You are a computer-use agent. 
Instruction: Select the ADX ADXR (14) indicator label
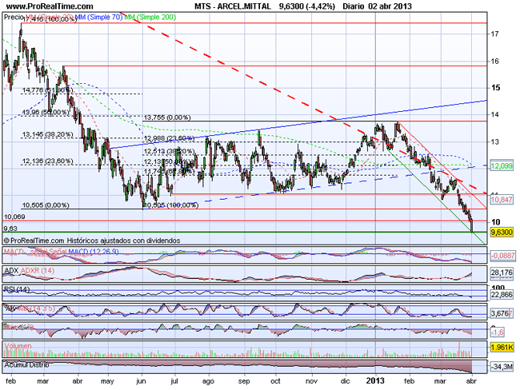coord(28,272)
